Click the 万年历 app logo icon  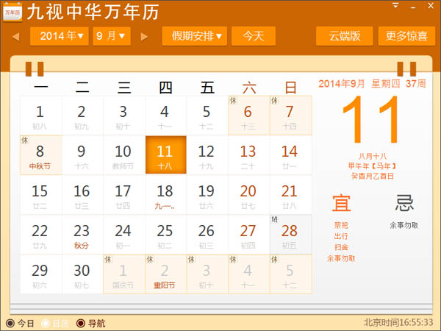pyautogui.click(x=12, y=12)
